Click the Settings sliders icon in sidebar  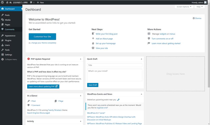pyautogui.click(x=2, y=54)
